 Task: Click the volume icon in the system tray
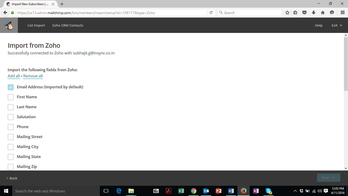coord(320,191)
